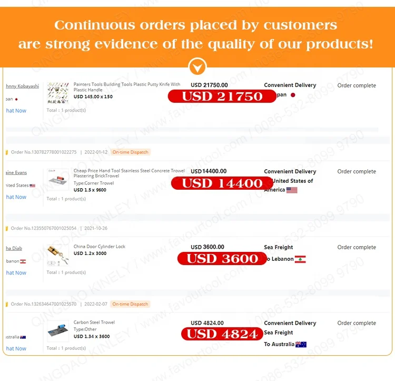Click Chat Now under Kobayashi
This screenshot has width=395, height=381.
click(16, 111)
